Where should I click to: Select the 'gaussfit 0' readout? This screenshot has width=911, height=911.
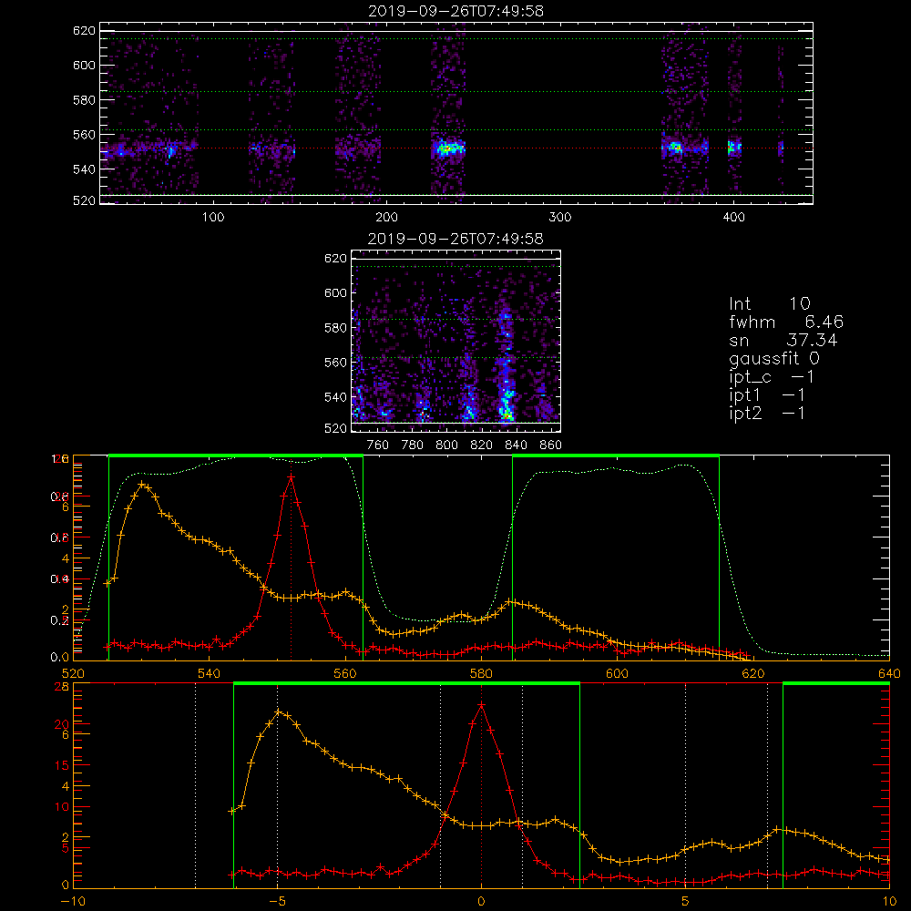pyautogui.click(x=773, y=358)
